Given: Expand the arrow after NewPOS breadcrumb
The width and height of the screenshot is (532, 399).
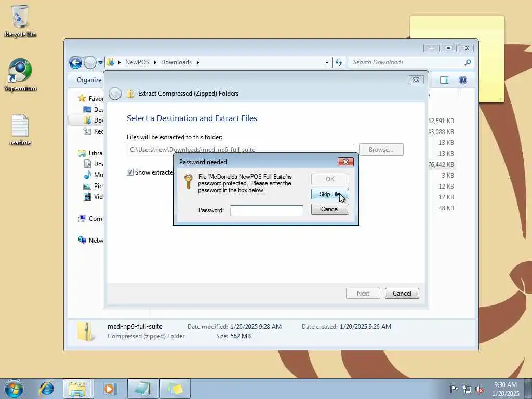Looking at the screenshot, I should pos(155,62).
